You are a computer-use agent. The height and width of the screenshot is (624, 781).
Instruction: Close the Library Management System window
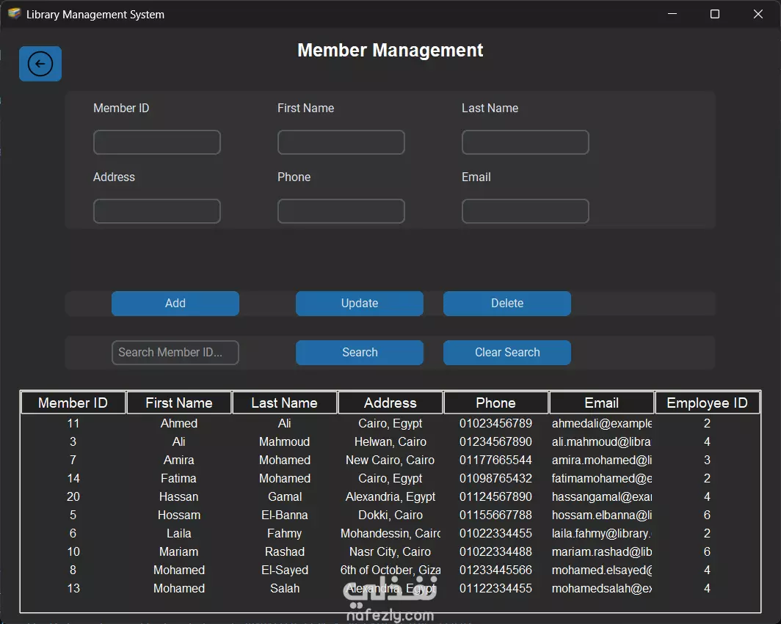pyautogui.click(x=758, y=14)
